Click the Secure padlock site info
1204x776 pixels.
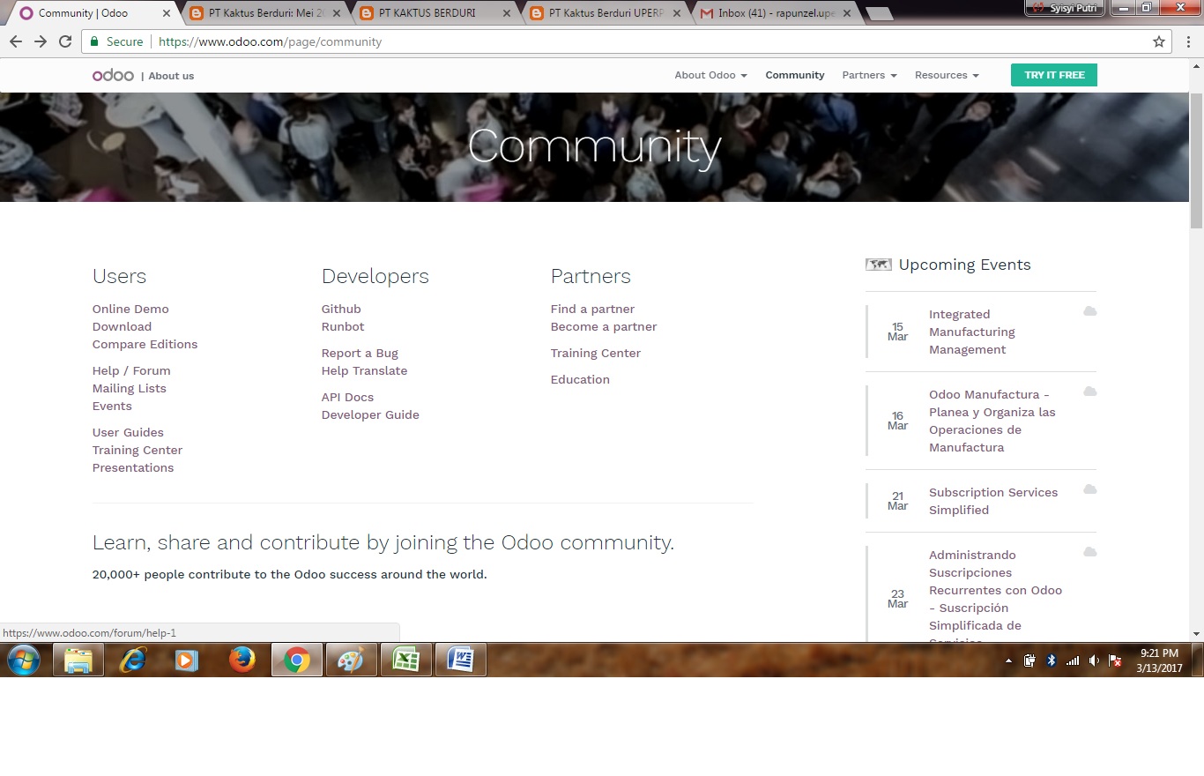tap(116, 41)
